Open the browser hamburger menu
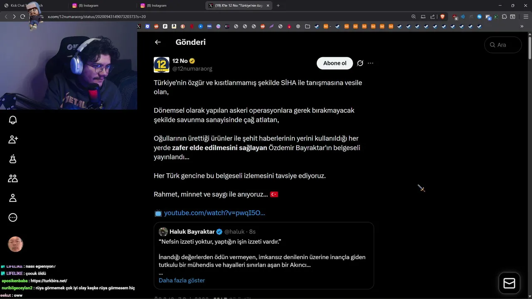Image resolution: width=532 pixels, height=299 pixels. (x=526, y=17)
